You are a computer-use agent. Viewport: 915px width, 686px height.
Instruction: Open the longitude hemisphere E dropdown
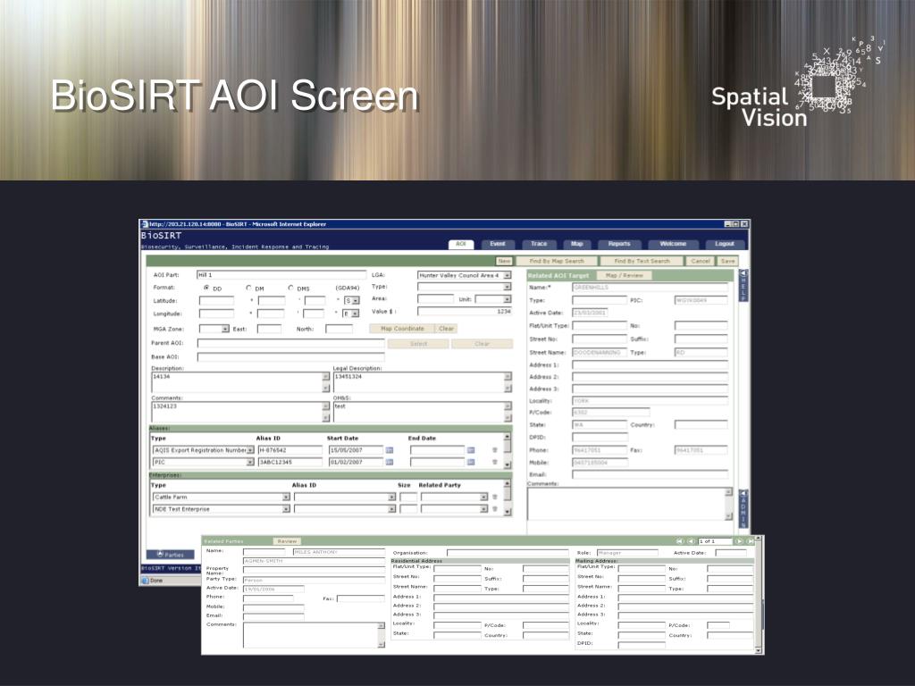pos(355,314)
